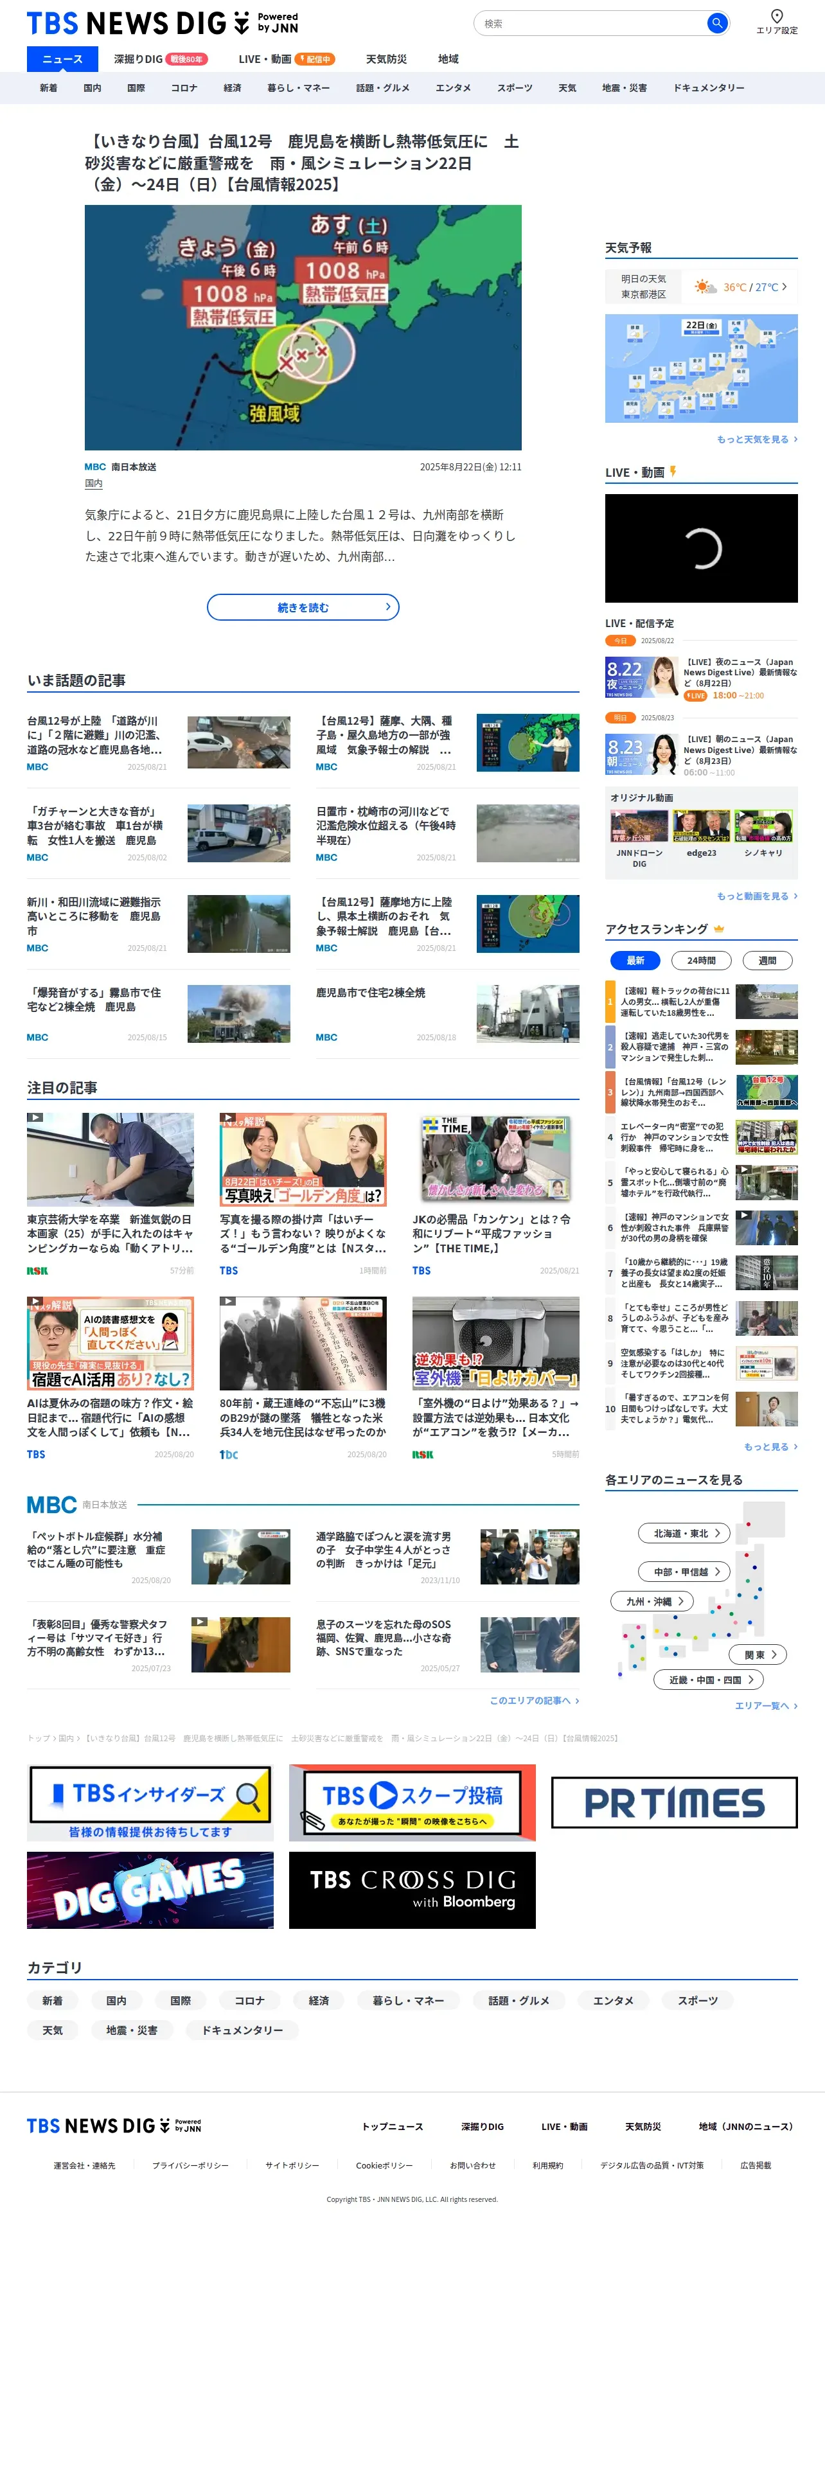825x2475 pixels.
Task: Click もっと天気を見る link
Action: point(756,439)
